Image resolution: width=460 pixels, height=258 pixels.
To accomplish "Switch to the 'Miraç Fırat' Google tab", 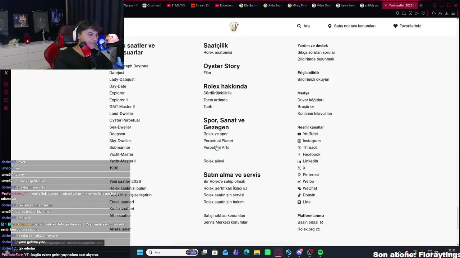I will [297, 5].
